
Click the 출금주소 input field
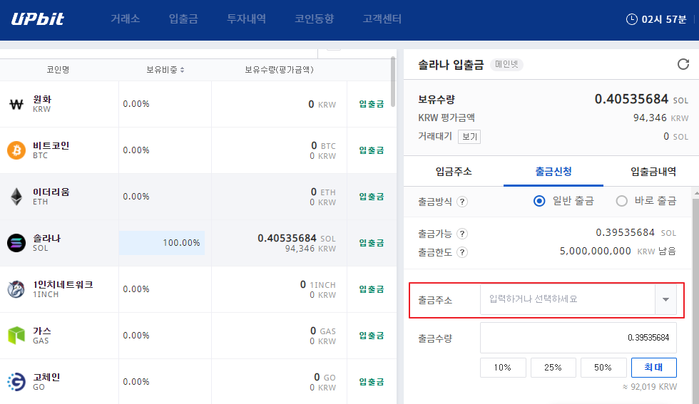coord(568,299)
